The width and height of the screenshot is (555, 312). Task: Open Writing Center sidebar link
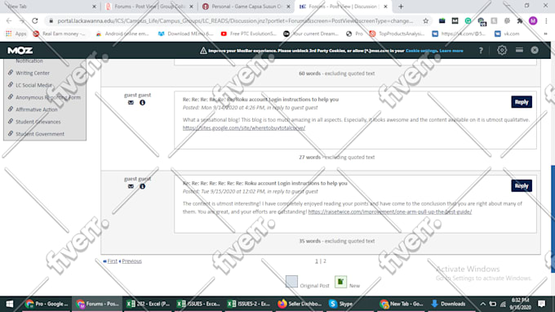pyautogui.click(x=32, y=73)
